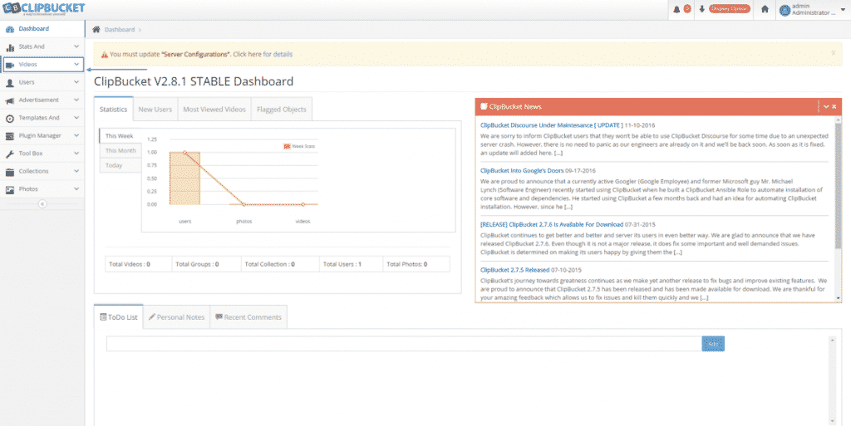851x426 pixels.
Task: Dismiss the Server Configurations warning banner
Action: tap(833, 52)
